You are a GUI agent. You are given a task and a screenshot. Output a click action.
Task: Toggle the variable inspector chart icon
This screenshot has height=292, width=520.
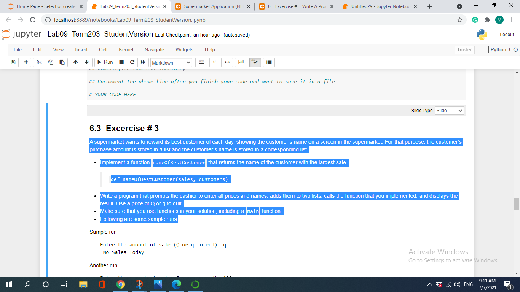[x=241, y=62]
